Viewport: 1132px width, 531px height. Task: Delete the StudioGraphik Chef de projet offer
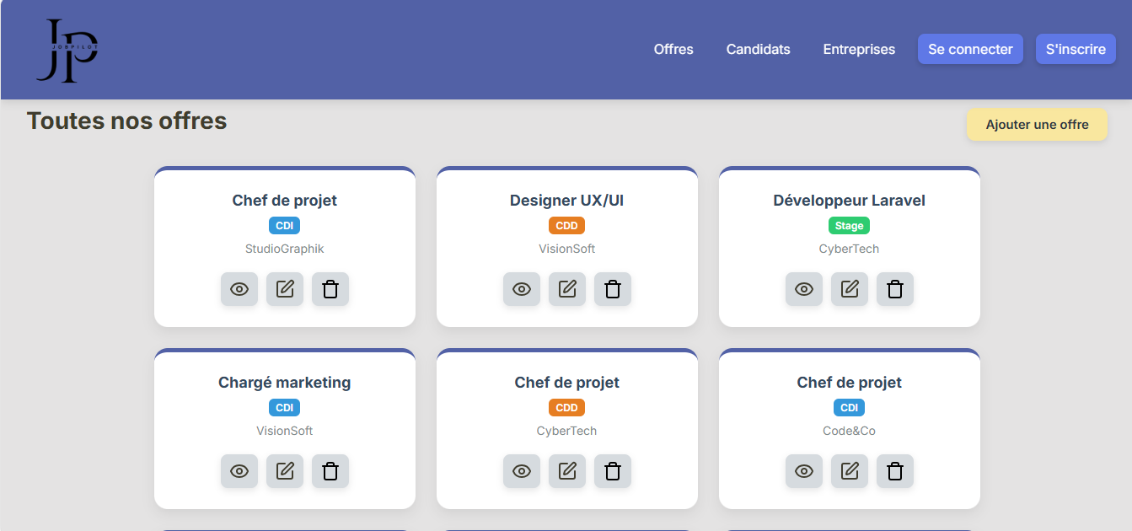(x=330, y=289)
